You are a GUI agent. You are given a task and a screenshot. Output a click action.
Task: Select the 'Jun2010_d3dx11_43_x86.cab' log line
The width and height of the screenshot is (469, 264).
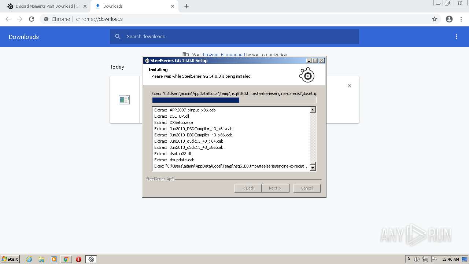click(x=189, y=147)
